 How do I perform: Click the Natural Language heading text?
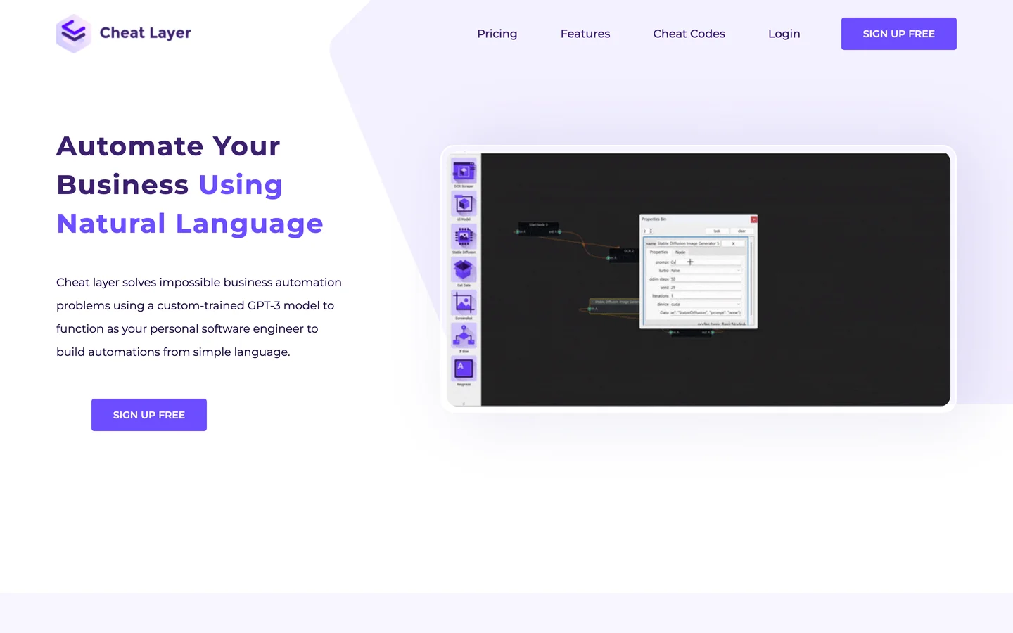tap(190, 224)
